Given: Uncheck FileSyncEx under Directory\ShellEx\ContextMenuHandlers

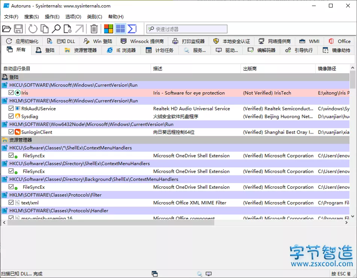Looking at the screenshot, I should (11, 171).
